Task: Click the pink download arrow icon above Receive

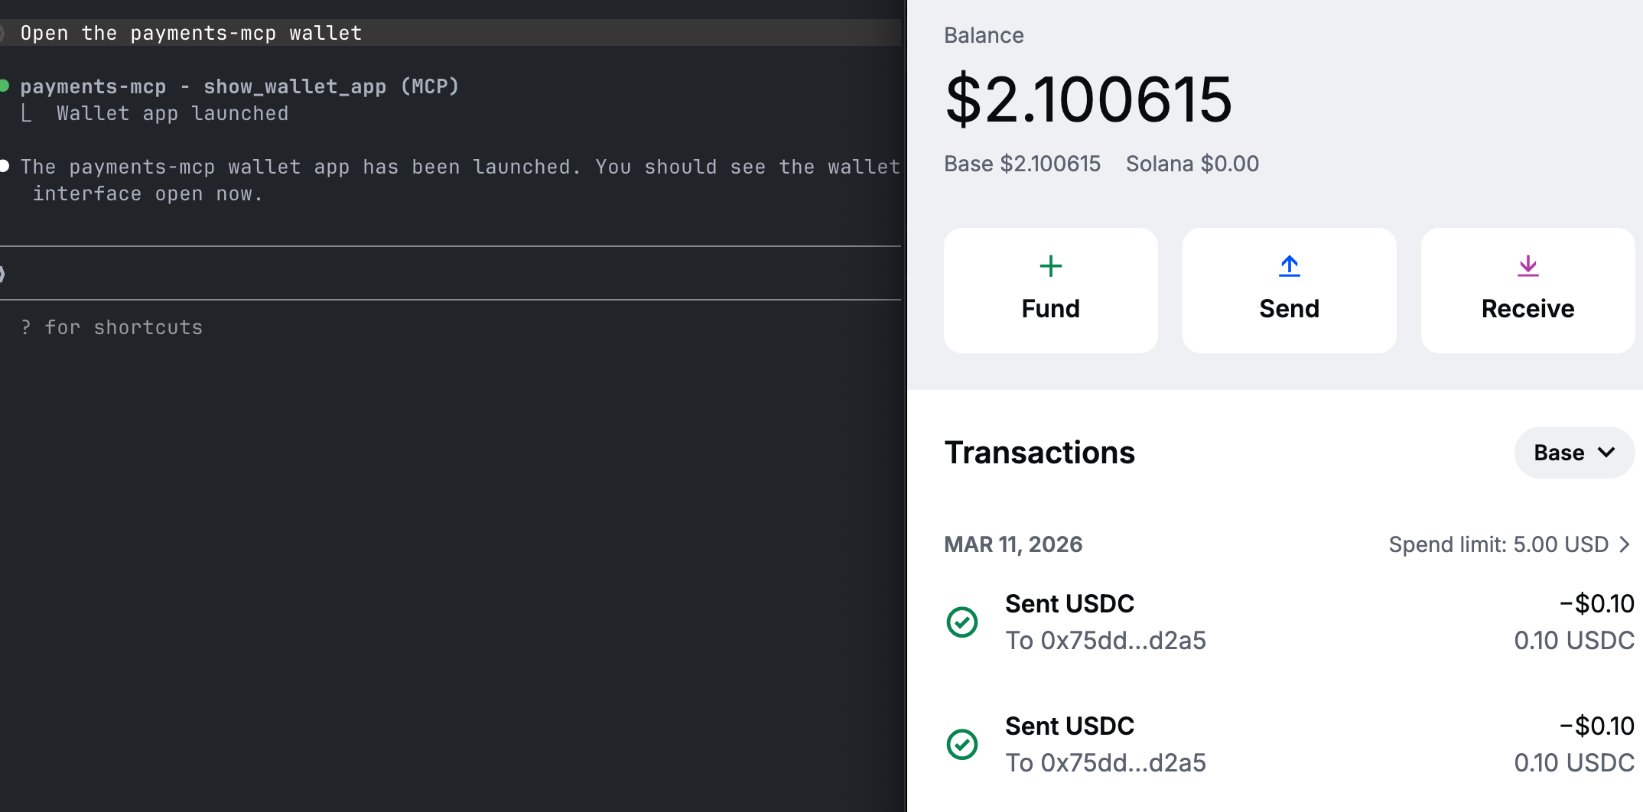Action: 1528,266
